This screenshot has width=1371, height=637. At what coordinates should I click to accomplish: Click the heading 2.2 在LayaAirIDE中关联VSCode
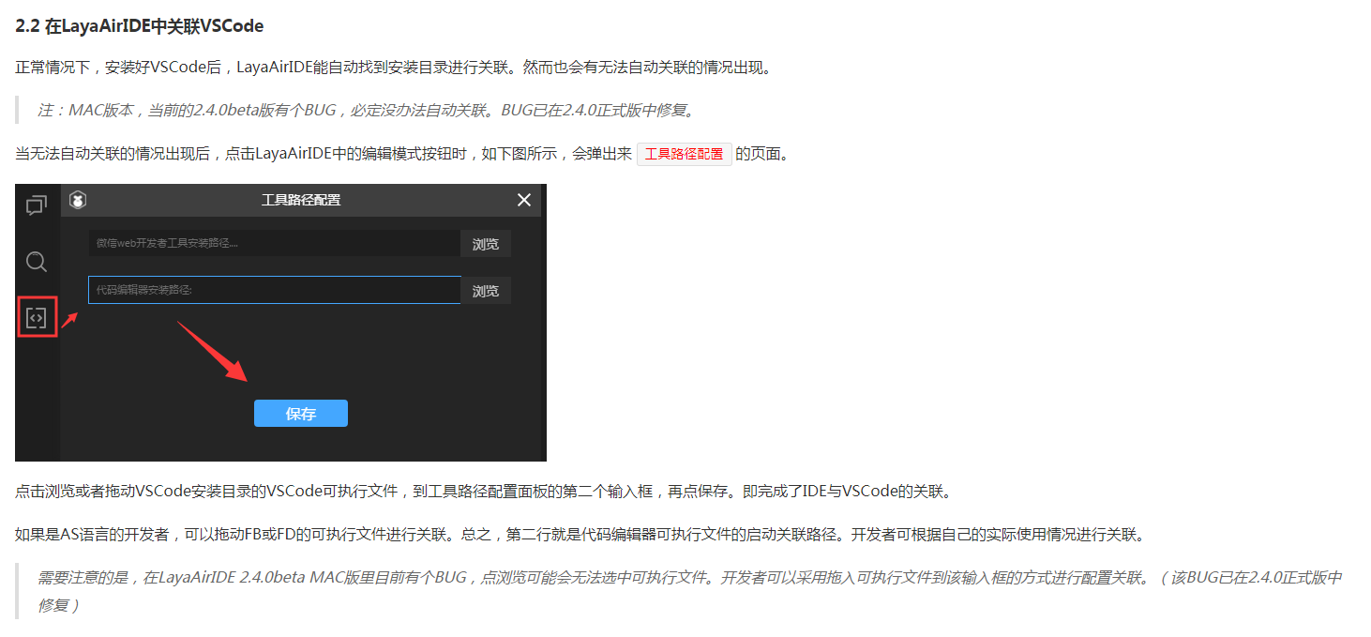click(140, 26)
